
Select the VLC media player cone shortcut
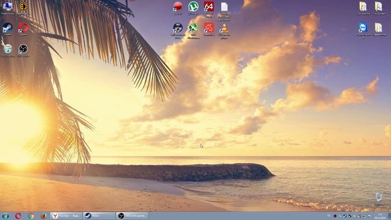coord(224,31)
